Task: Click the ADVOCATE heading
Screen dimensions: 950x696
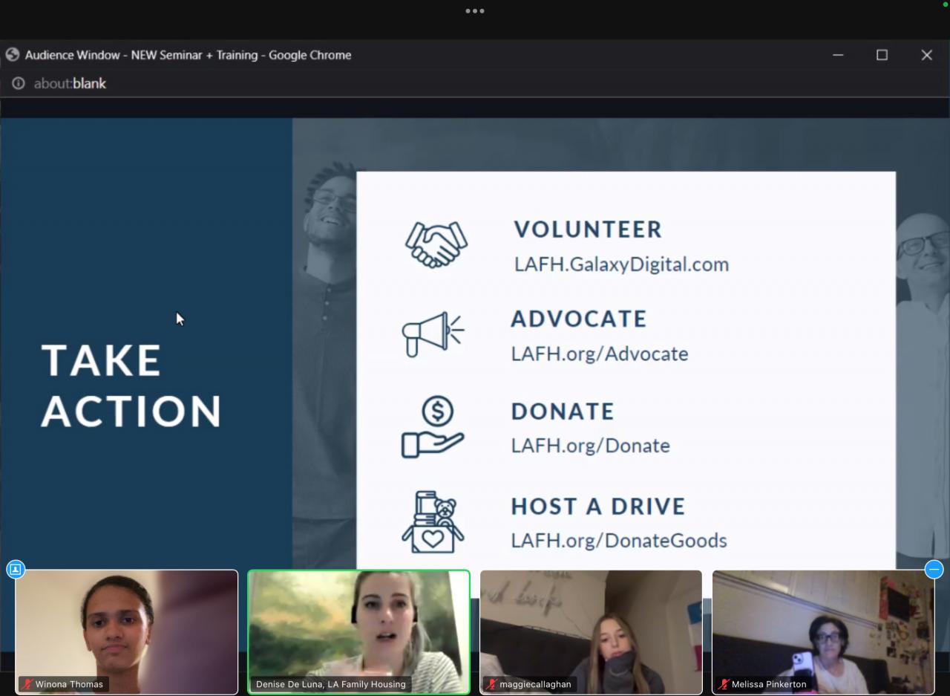Action: [x=579, y=319]
